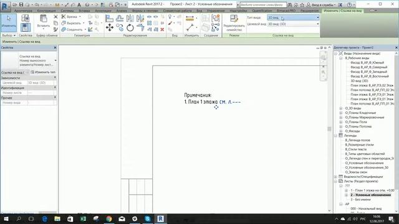Open the Системы ribbon tab
The width and height of the screenshot is (399, 224).
67,11
